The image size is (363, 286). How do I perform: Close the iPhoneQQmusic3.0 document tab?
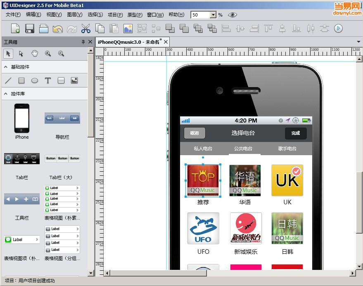pyautogui.click(x=166, y=42)
